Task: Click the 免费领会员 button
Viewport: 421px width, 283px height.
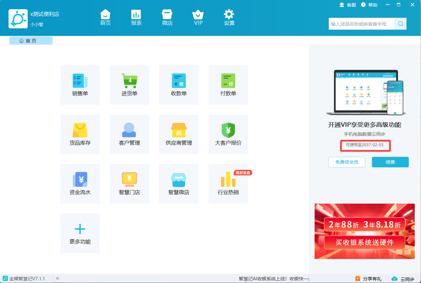Action: (347, 162)
